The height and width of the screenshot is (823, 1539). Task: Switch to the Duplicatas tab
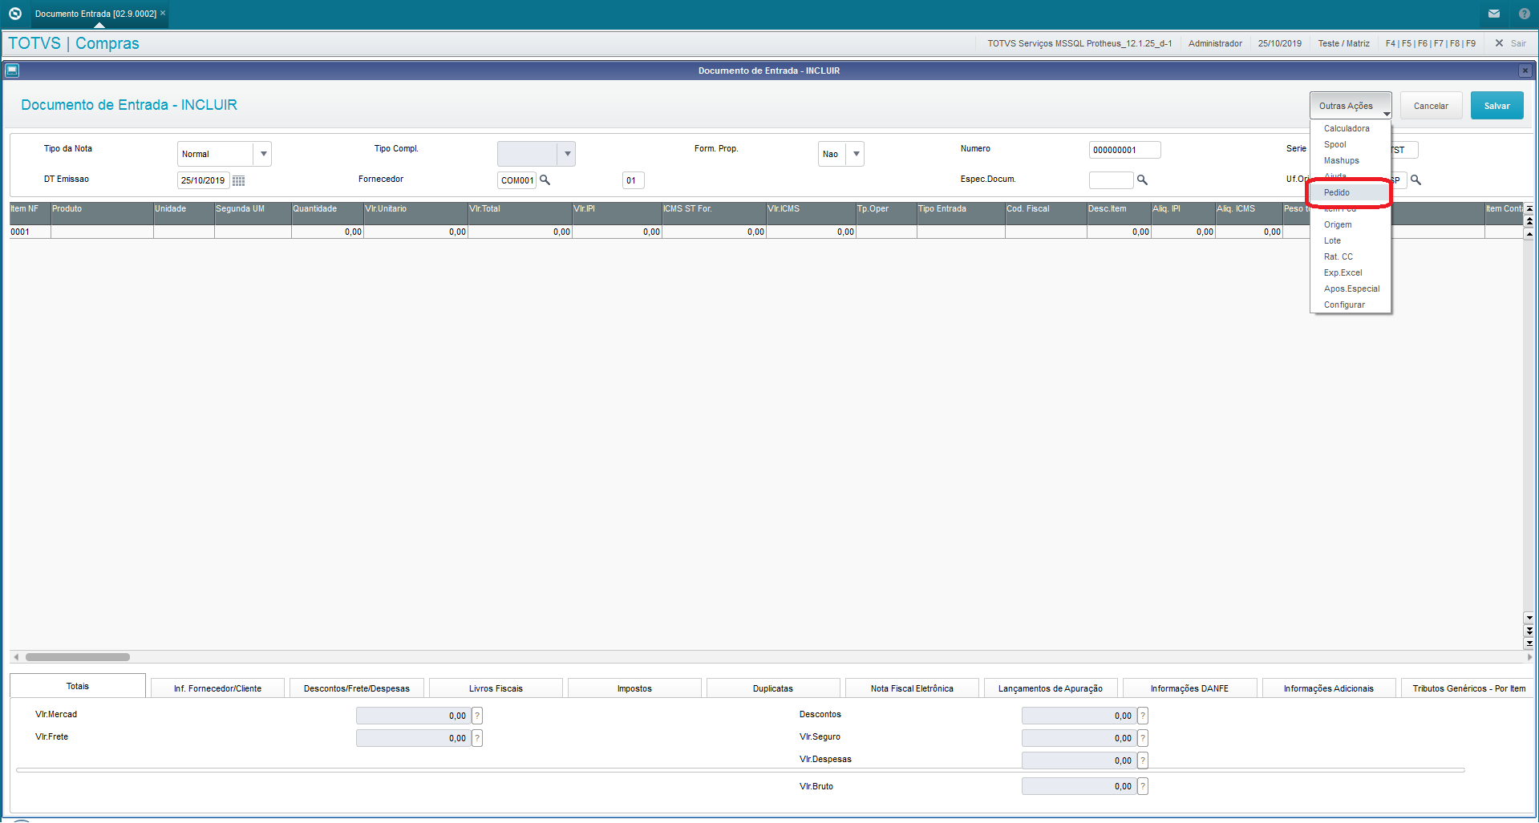(773, 688)
